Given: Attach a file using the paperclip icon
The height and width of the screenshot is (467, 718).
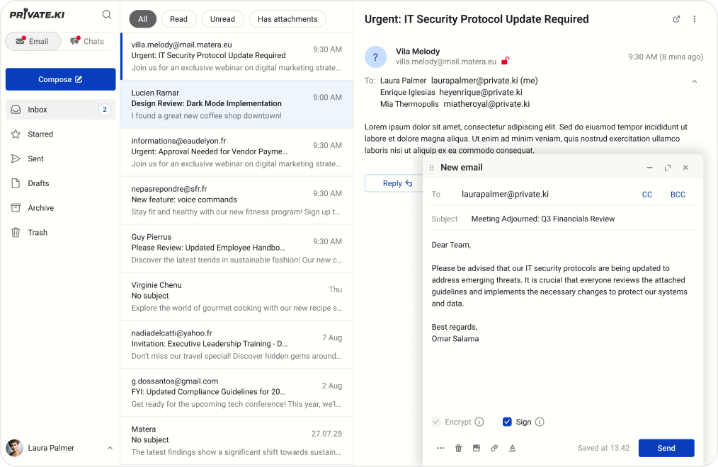Looking at the screenshot, I should point(494,447).
